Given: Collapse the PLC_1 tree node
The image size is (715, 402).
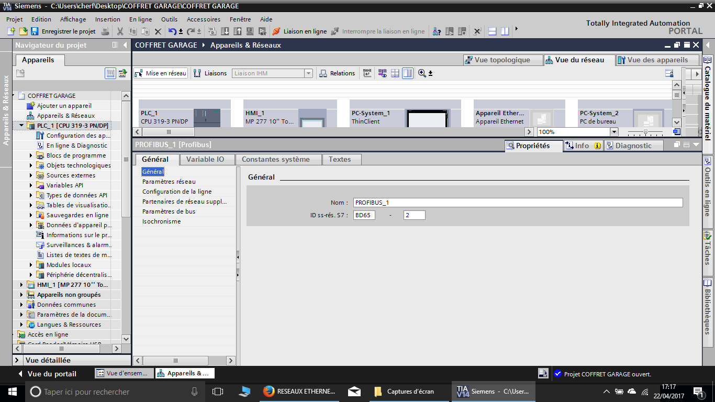Looking at the screenshot, I should [x=21, y=126].
